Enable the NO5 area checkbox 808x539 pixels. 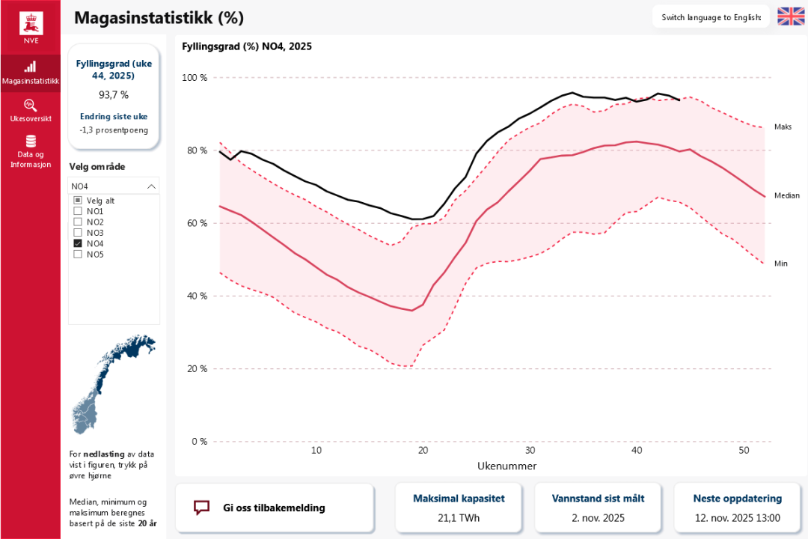(78, 254)
